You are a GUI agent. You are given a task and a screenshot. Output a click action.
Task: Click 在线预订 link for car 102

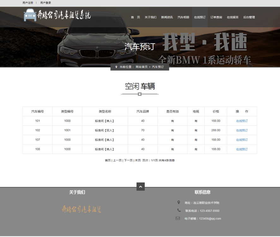pyautogui.click(x=242, y=130)
